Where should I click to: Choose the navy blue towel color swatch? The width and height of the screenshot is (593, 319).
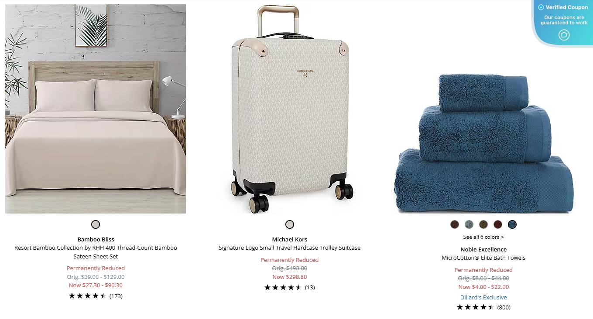(x=512, y=224)
